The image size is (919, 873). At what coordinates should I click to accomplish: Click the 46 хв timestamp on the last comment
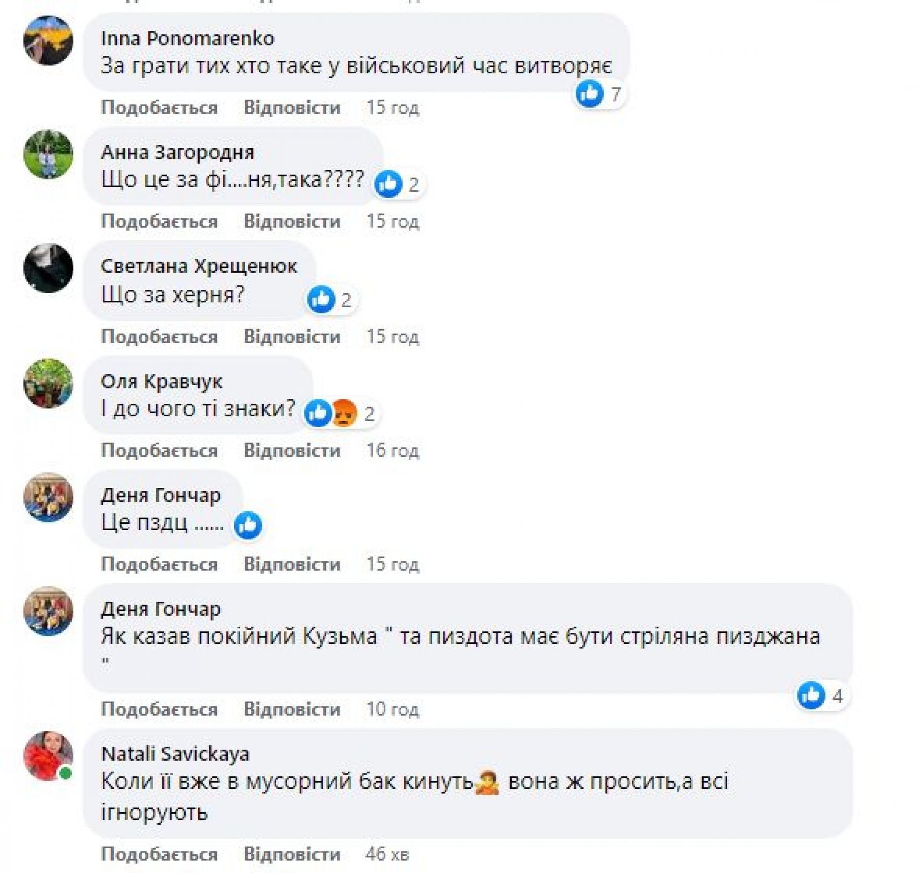click(x=387, y=854)
